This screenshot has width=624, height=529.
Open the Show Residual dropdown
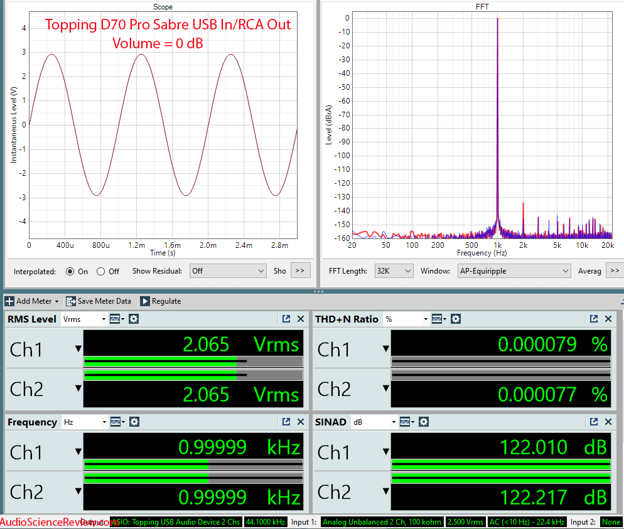[228, 271]
